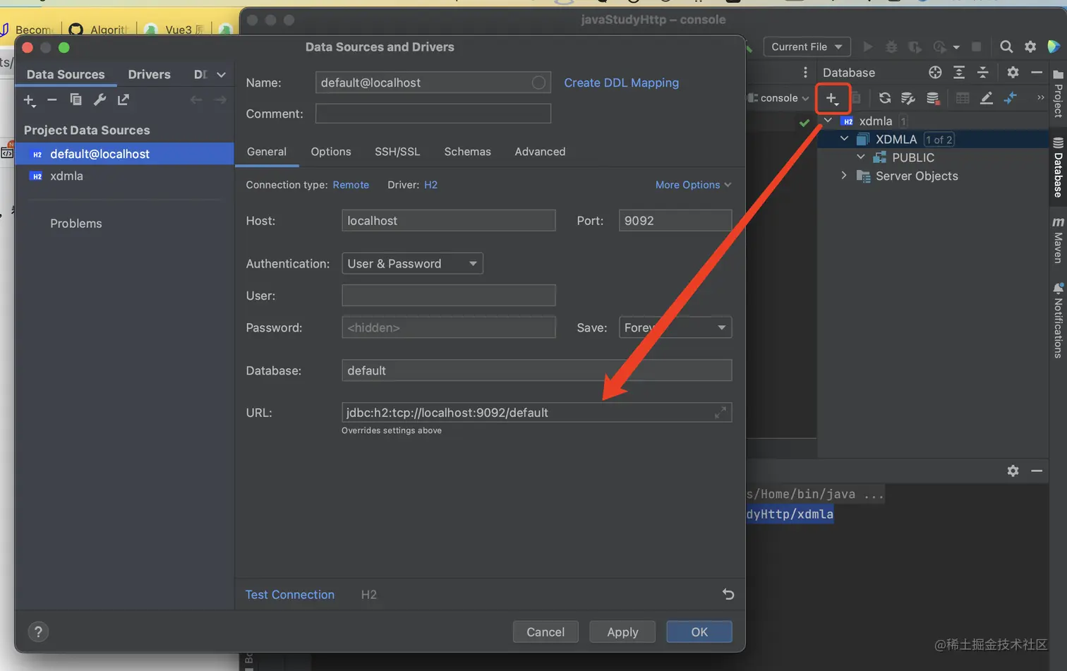Collapse the xdmla tree node
This screenshot has width=1067, height=671.
pos(828,121)
